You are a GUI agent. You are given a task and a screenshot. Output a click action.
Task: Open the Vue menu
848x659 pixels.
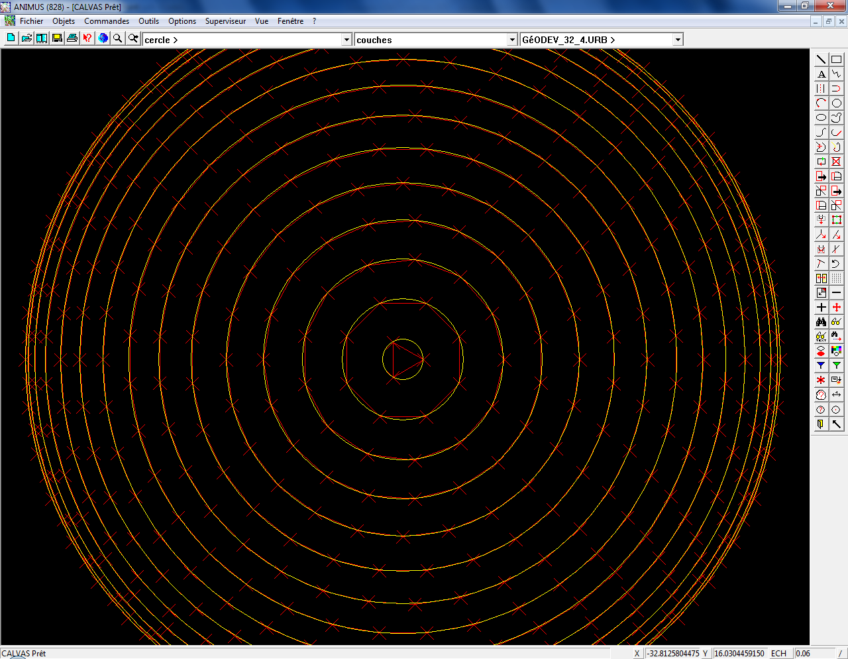[x=262, y=21]
